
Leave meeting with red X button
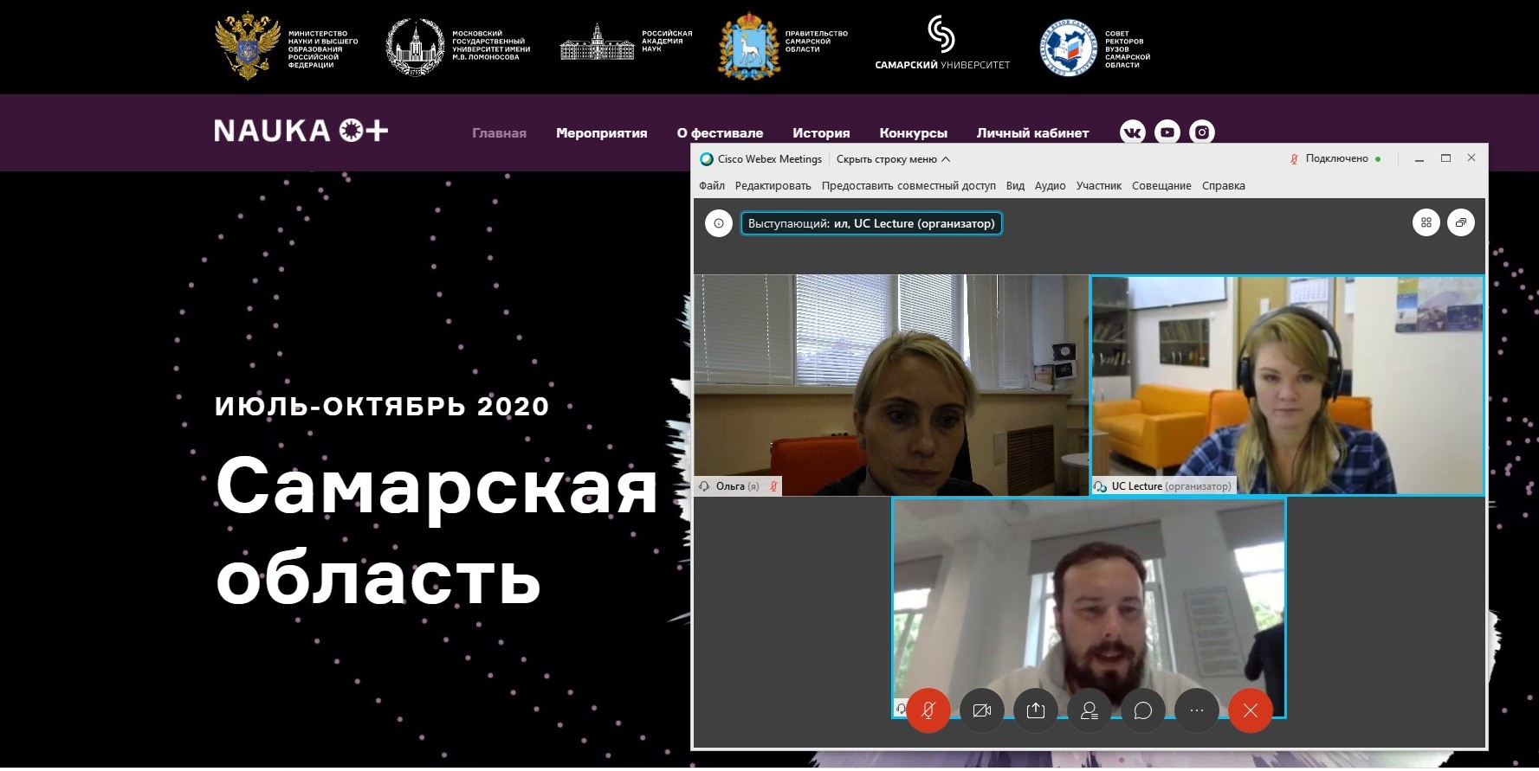tap(1251, 710)
